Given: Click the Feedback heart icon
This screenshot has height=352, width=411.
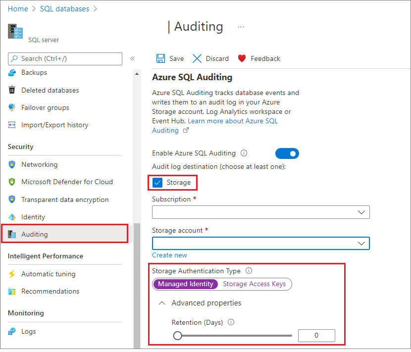Looking at the screenshot, I should pos(242,58).
